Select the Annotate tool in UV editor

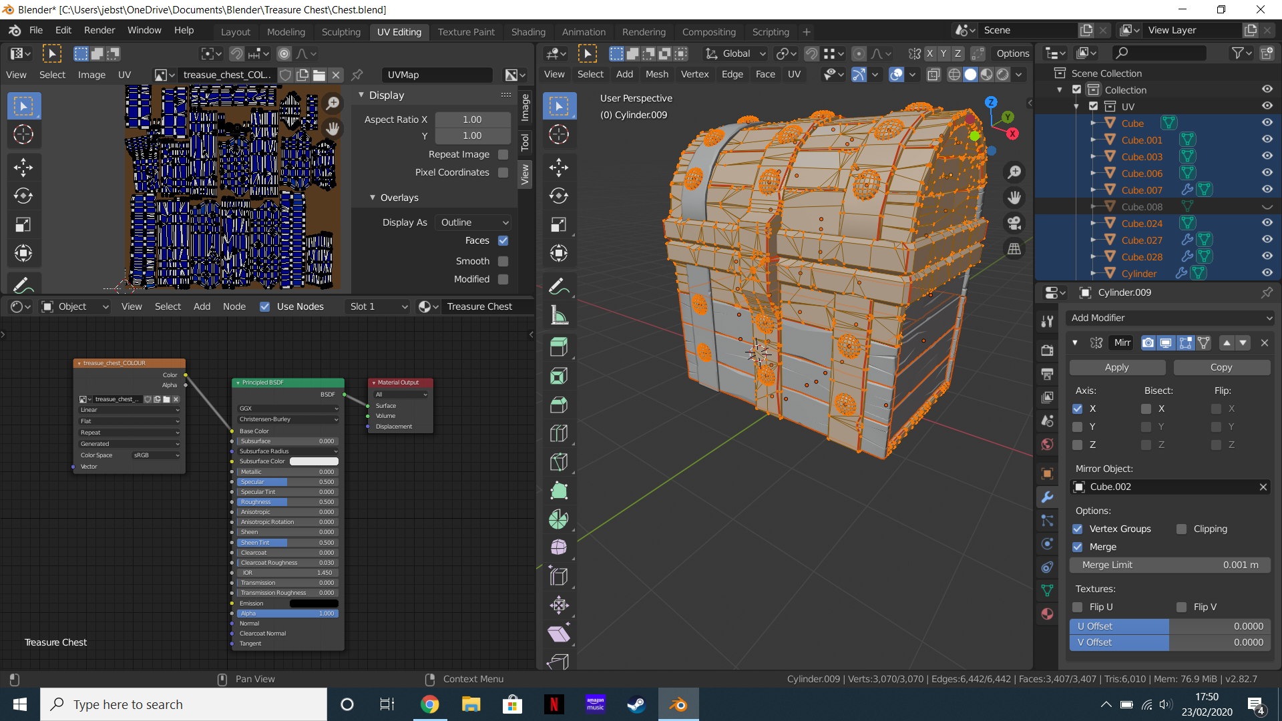click(x=23, y=286)
